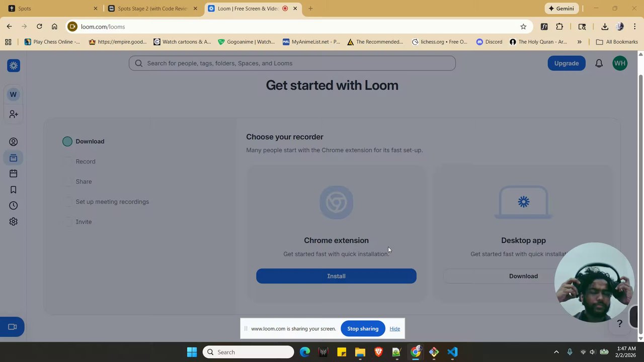Switch to Spots Stage 2 tab

tap(151, 9)
